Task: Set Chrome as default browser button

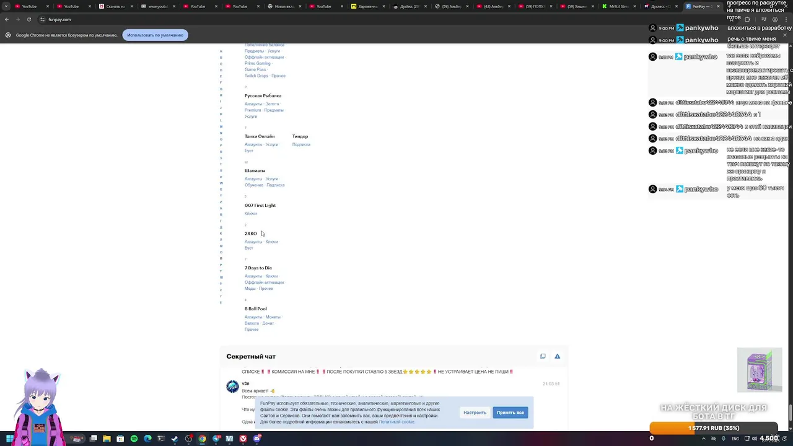Action: (x=155, y=35)
